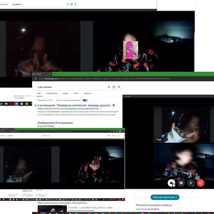
Task: Click the Bing search field 'я не понимаю'
Action: pos(71,87)
